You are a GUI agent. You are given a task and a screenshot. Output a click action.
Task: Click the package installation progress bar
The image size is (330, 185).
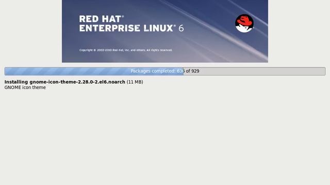coord(165,71)
